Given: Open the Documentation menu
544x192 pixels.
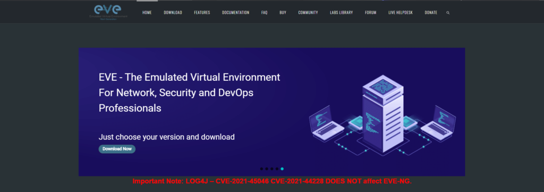Looking at the screenshot, I should point(235,13).
